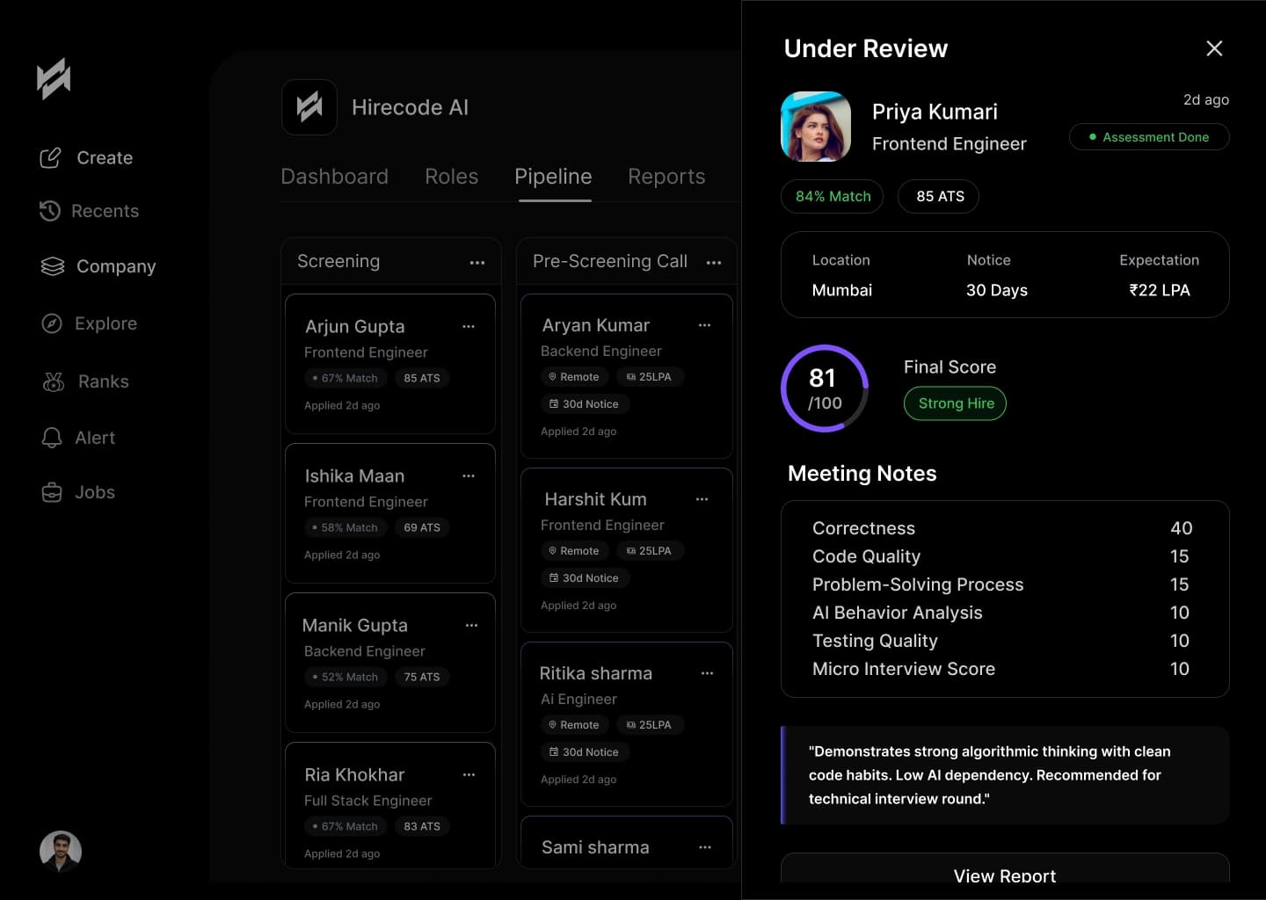Open Screening column options menu
Viewport: 1266px width, 900px height.
coord(477,263)
